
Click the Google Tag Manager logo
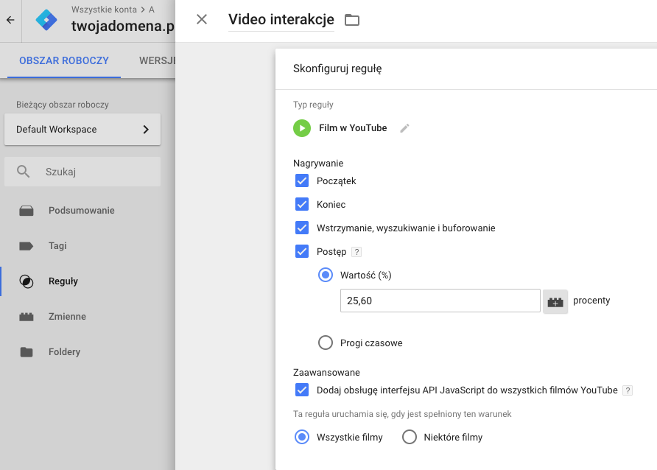[x=46, y=20]
